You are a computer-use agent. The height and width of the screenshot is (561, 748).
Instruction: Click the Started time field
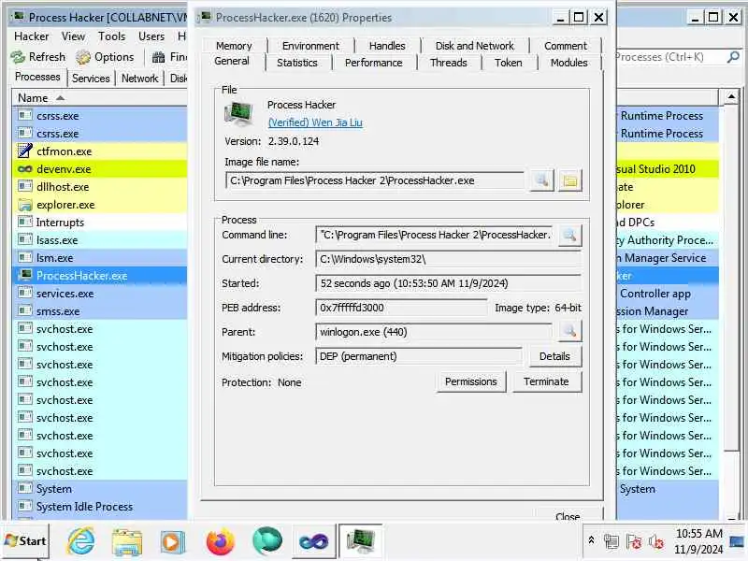pos(448,283)
